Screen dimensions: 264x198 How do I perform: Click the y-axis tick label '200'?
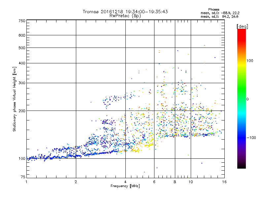point(22,111)
